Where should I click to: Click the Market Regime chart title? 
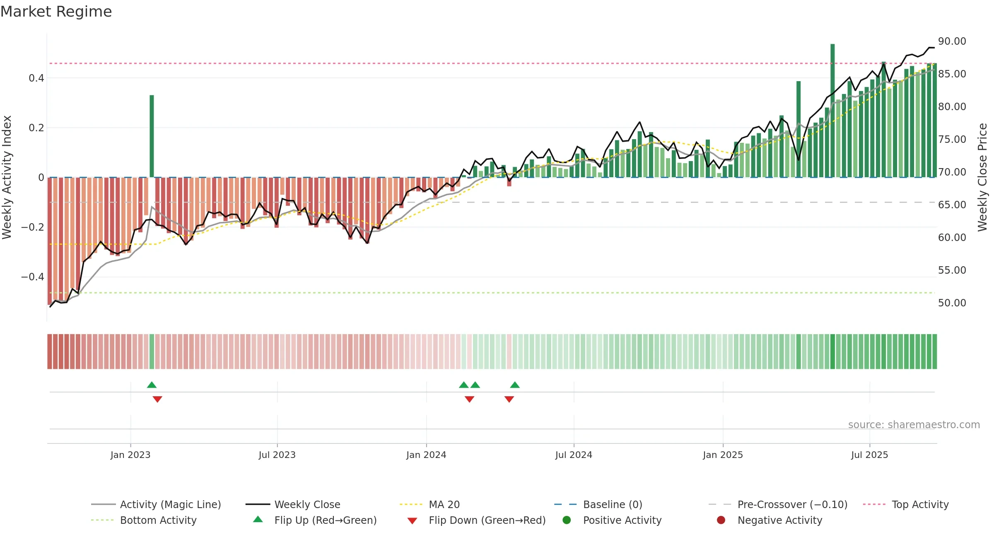click(x=56, y=12)
